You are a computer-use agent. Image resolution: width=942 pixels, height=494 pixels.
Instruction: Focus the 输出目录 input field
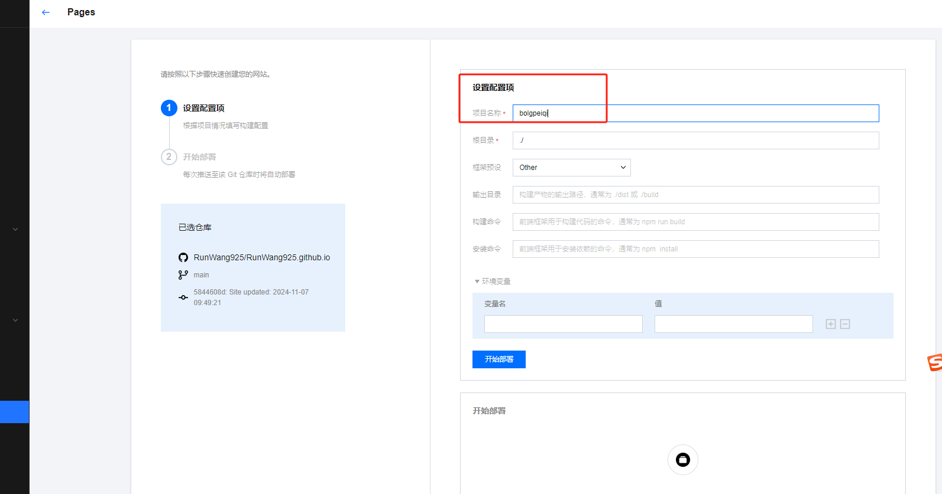pos(695,195)
